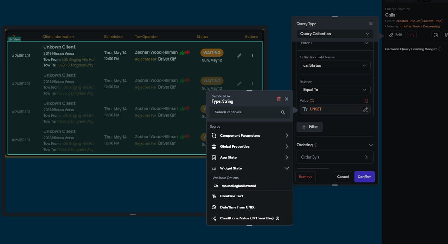This screenshot has width=448, height=244.
Task: Click the Combine Text Tt icon
Action: [x=214, y=197]
